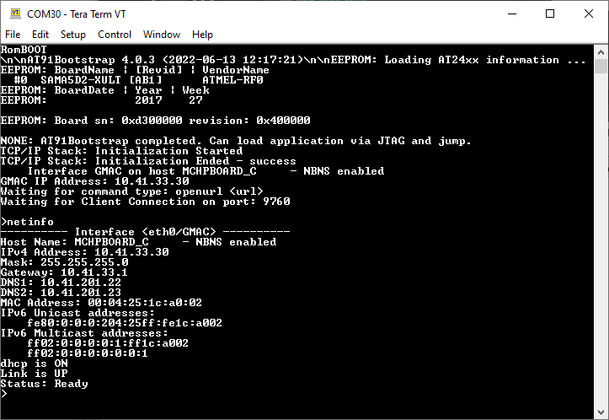Click the scrollbar up arrow
Image resolution: width=609 pixels, height=420 pixels.
pos(601,52)
